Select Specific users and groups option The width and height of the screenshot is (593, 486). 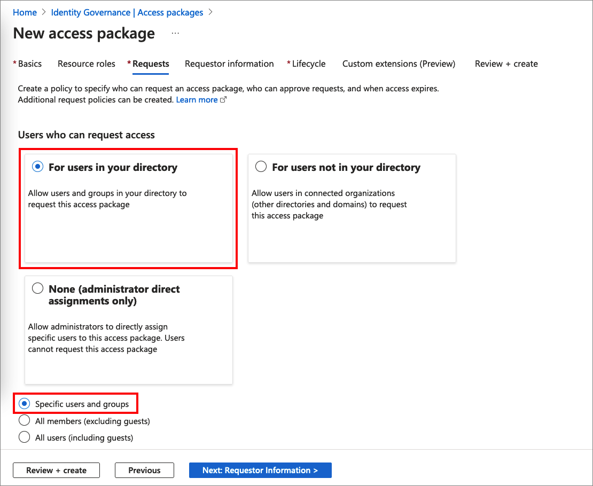25,404
